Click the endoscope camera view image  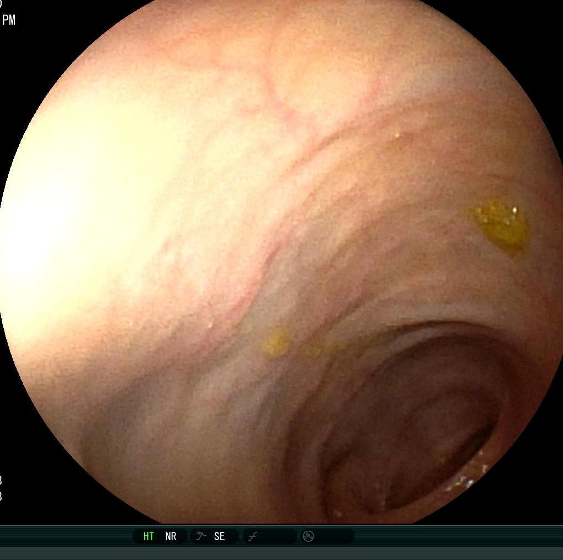pos(281,262)
